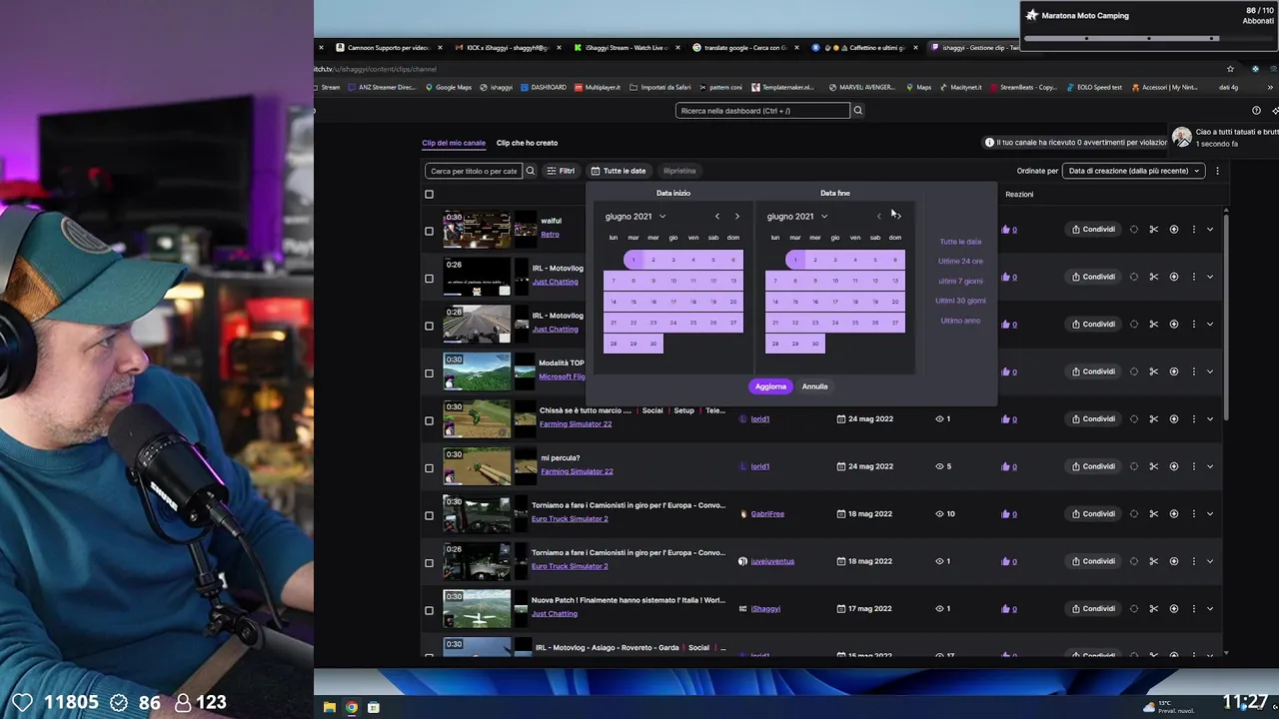The height and width of the screenshot is (719, 1279).
Task: Tick checkbox of the 0:26 IRL Motovlog clip
Action: (x=429, y=278)
